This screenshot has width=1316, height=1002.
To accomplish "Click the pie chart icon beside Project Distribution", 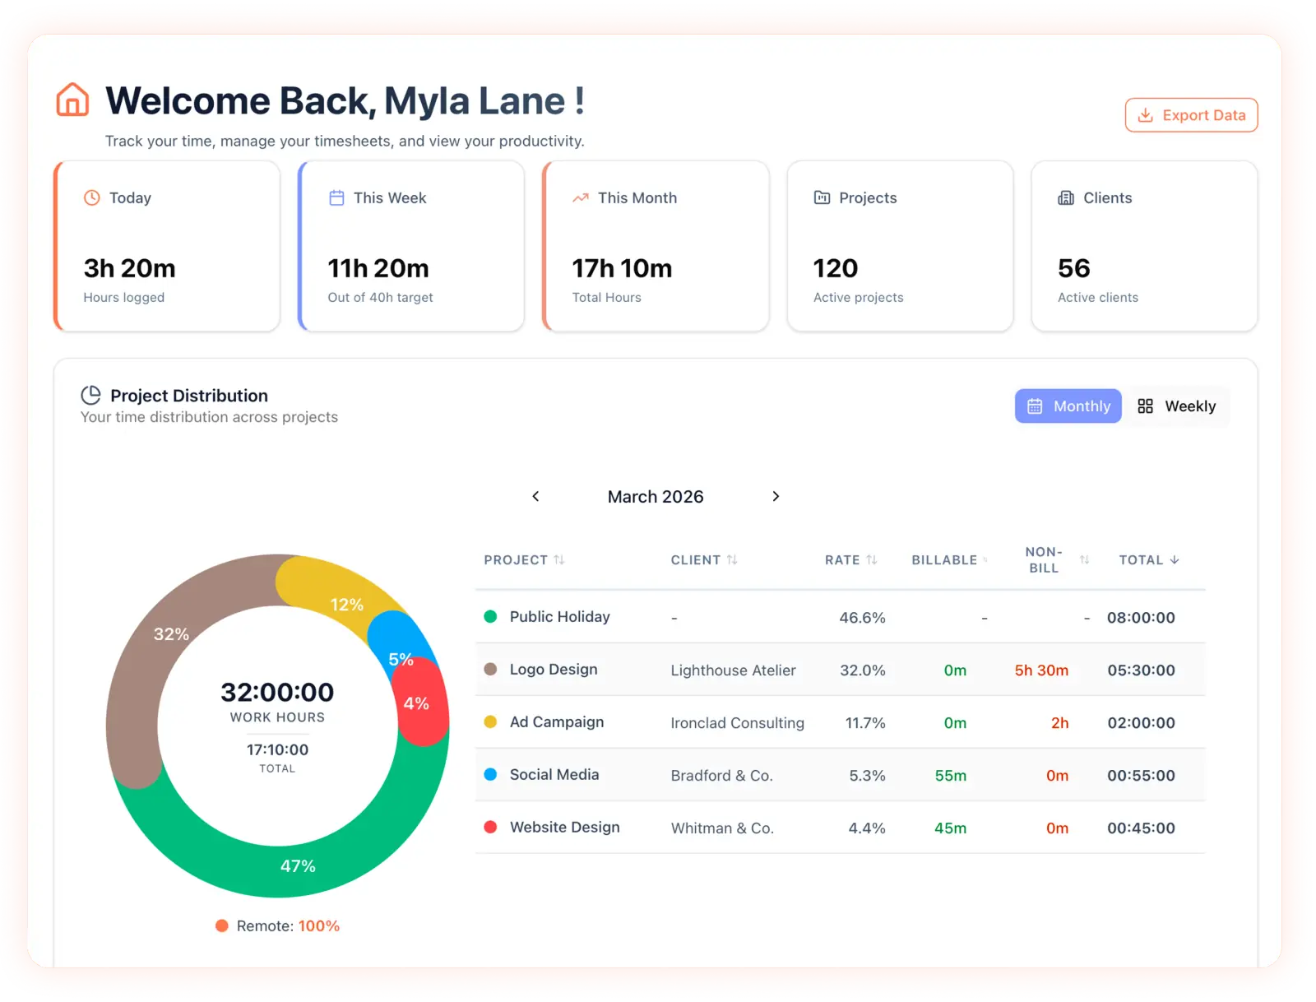I will click(x=92, y=395).
